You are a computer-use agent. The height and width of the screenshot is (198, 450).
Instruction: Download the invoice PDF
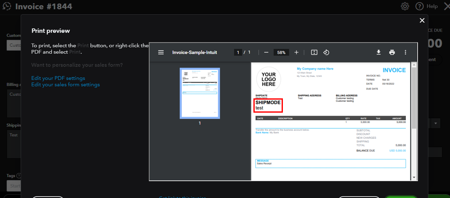(x=378, y=53)
